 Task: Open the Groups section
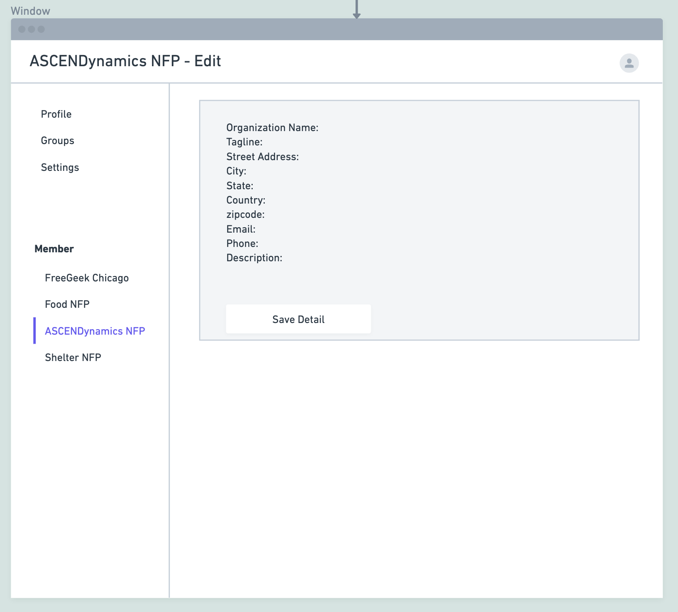(x=57, y=140)
